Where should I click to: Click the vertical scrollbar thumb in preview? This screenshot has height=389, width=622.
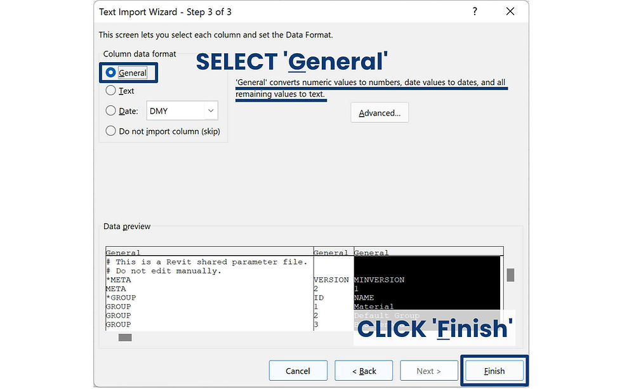[510, 275]
